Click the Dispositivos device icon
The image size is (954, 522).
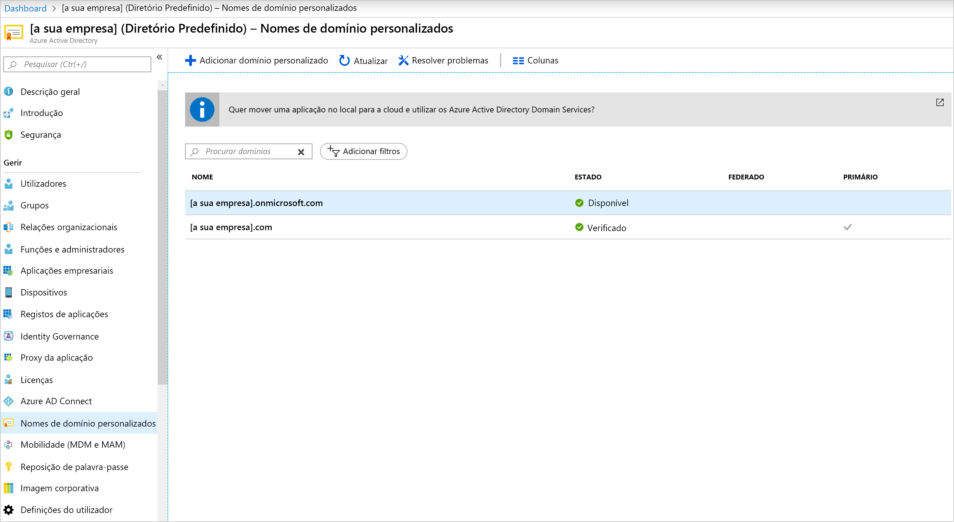coord(8,292)
